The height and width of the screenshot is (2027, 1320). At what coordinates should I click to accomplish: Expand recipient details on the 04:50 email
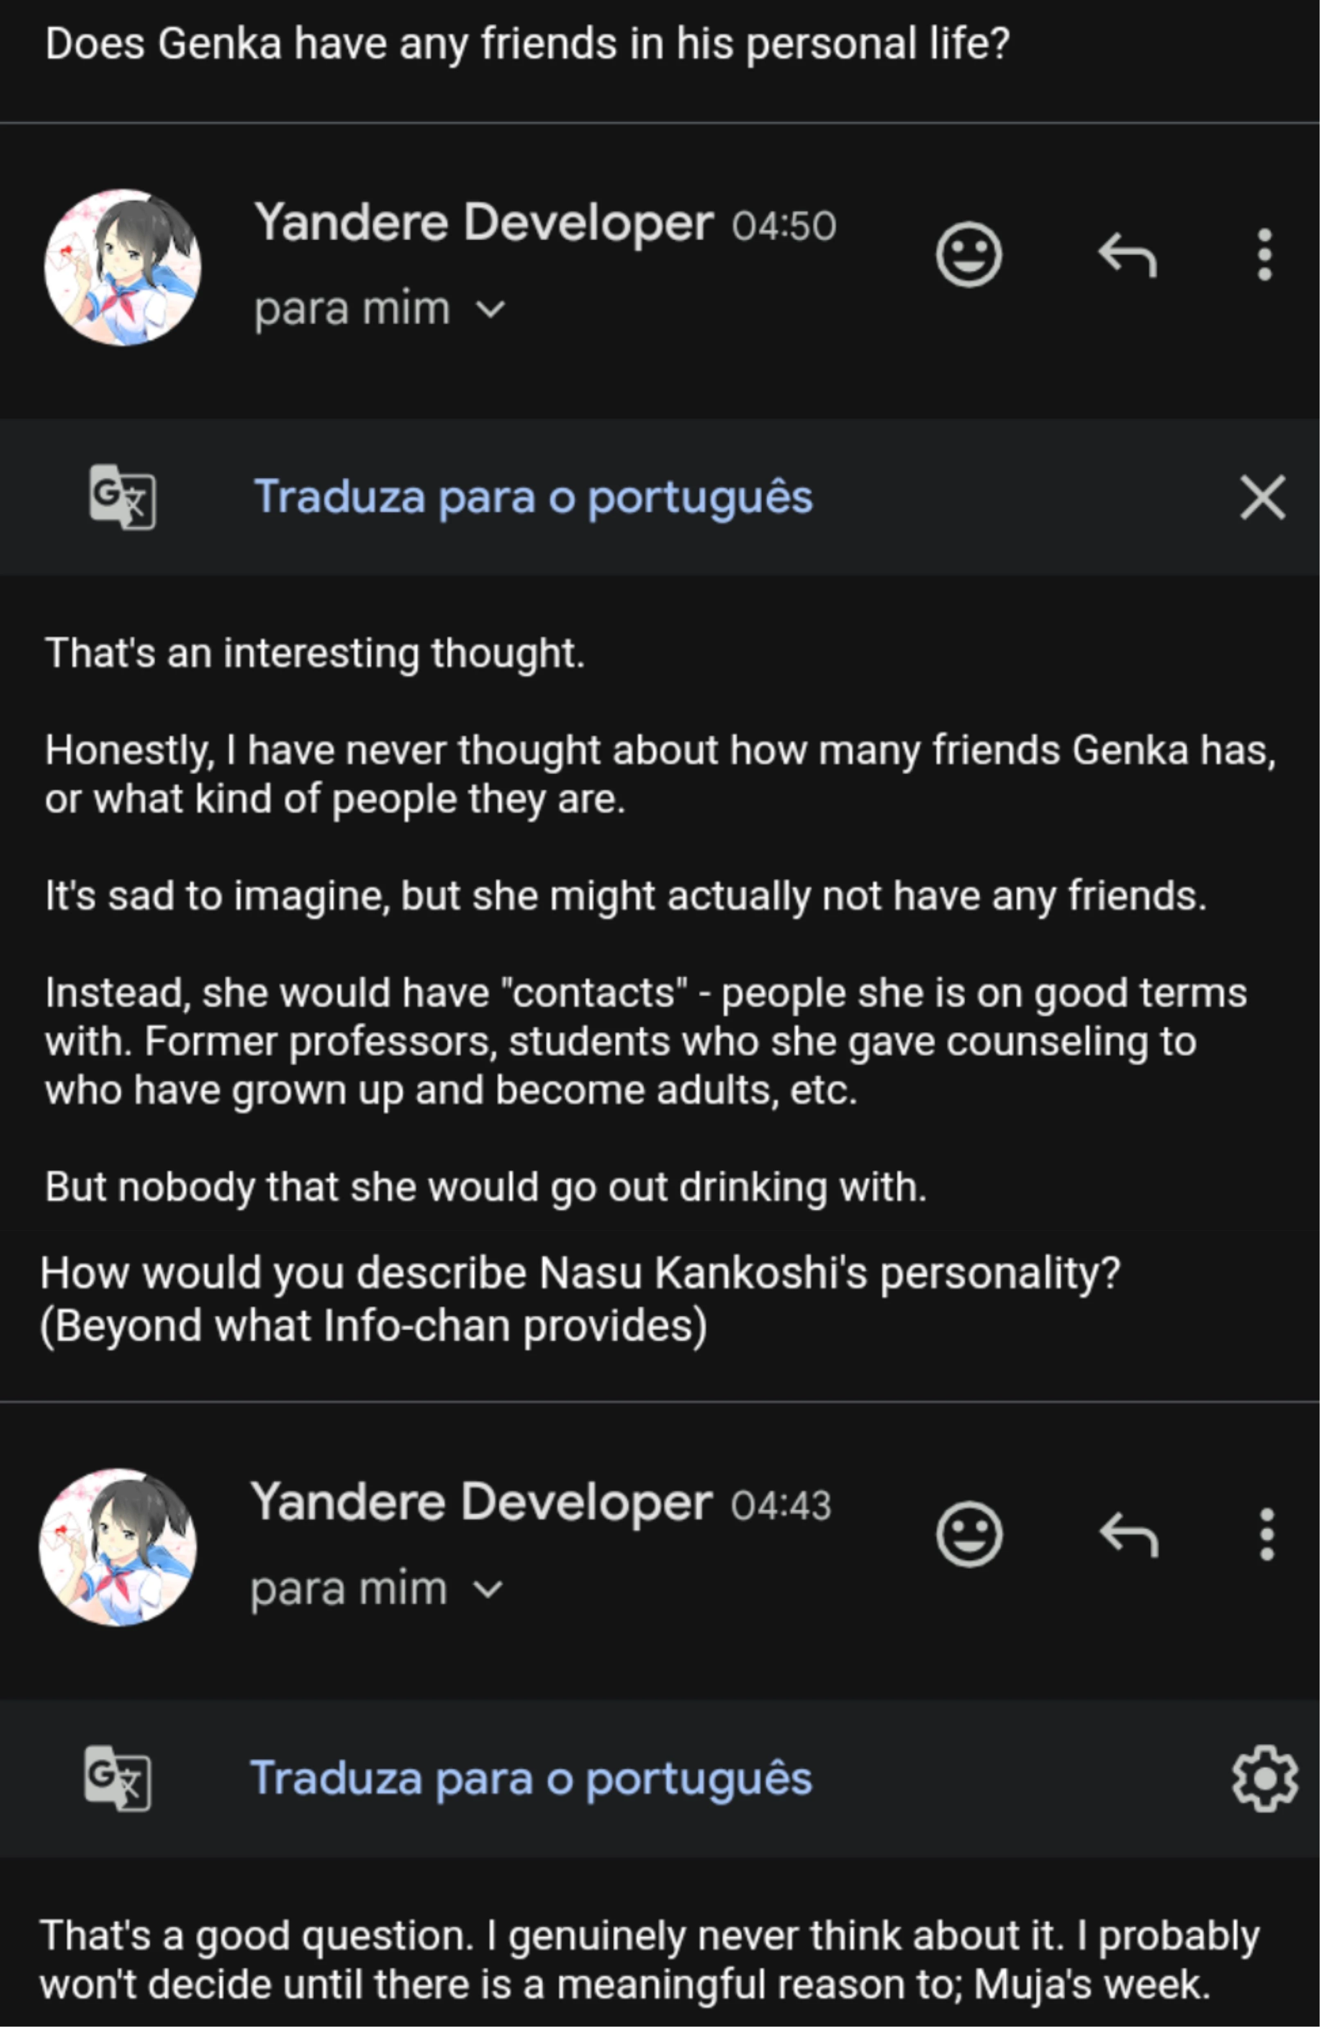(490, 309)
